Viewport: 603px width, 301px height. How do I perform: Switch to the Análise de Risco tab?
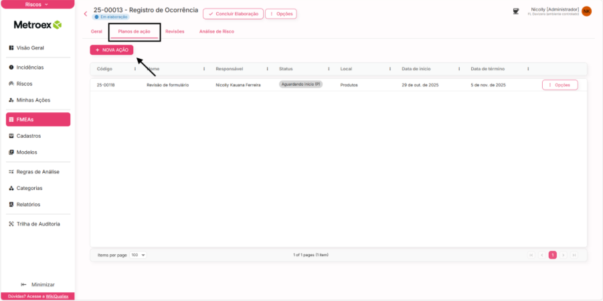coord(216,31)
